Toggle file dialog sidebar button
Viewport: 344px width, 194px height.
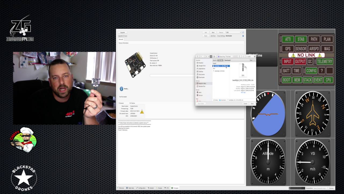(198, 57)
